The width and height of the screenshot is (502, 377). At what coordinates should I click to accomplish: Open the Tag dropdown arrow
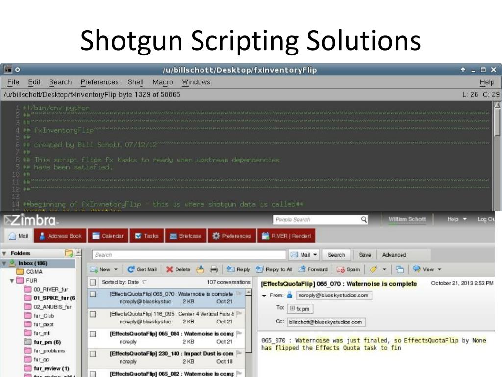coord(384,269)
